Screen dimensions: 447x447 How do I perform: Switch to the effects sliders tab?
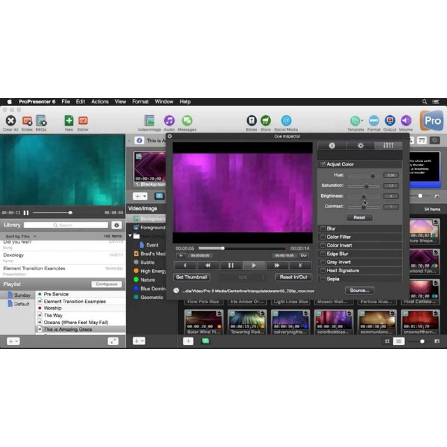[388, 146]
